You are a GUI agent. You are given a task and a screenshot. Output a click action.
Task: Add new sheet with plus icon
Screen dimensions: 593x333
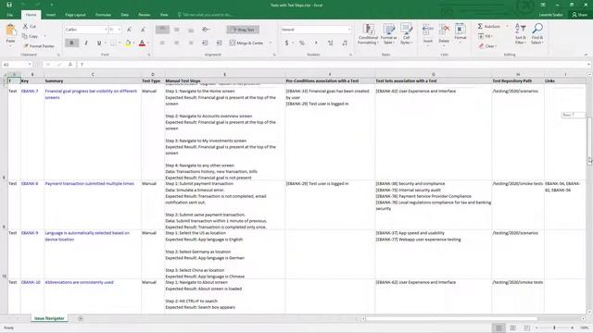pyautogui.click(x=81, y=318)
